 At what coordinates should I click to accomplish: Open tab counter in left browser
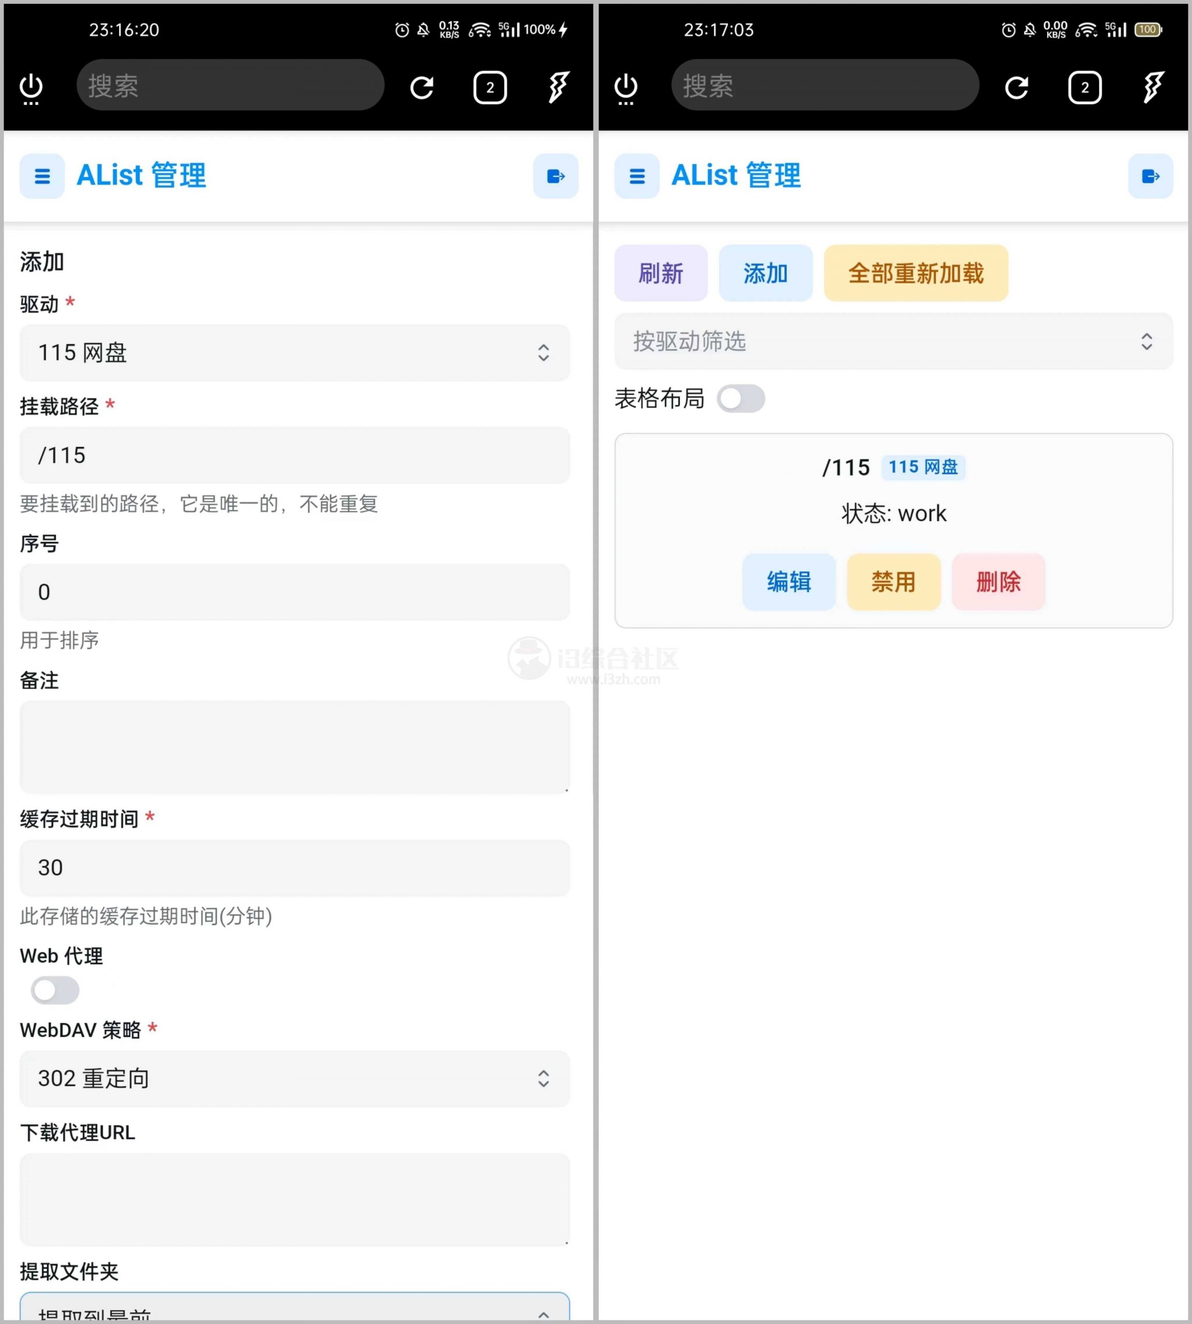tap(490, 87)
